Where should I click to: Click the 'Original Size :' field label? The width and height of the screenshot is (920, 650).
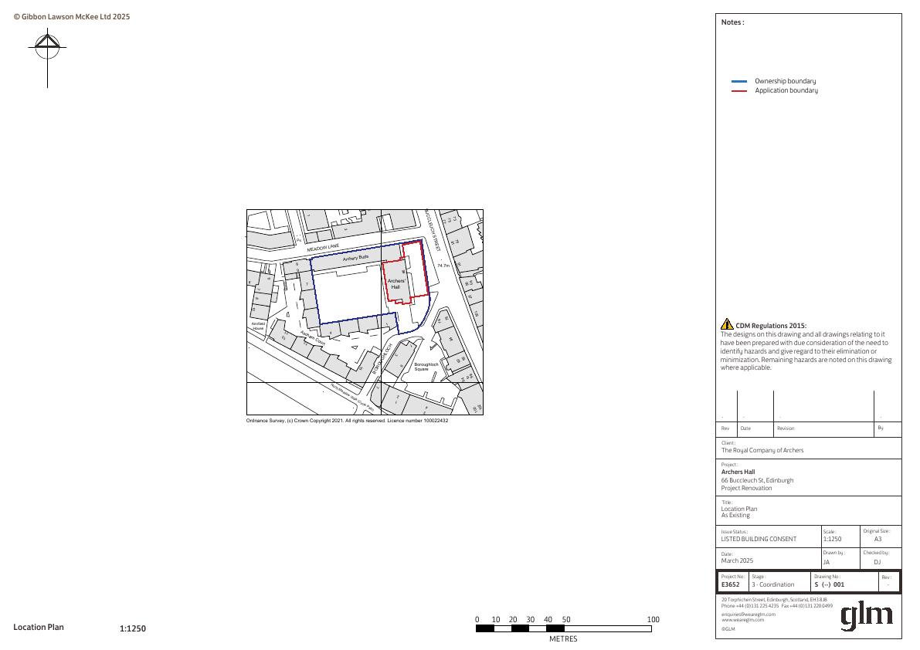(x=876, y=531)
